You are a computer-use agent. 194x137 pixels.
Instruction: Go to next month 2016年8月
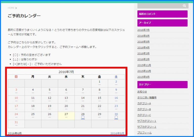pyautogui.click(x=117, y=133)
